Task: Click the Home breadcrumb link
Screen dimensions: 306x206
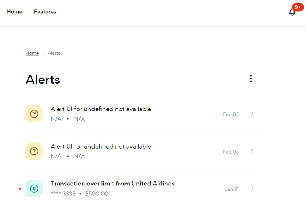Action: (x=32, y=53)
